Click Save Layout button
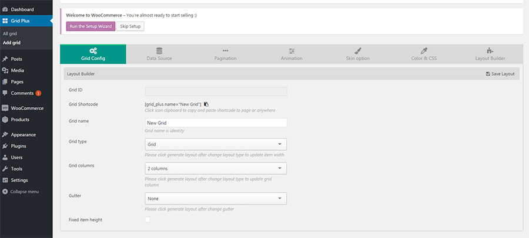The image size is (529, 238). pyautogui.click(x=500, y=74)
